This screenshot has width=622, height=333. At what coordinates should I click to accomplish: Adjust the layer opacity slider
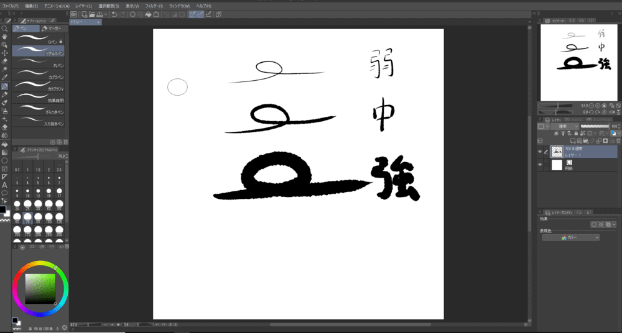pos(594,126)
